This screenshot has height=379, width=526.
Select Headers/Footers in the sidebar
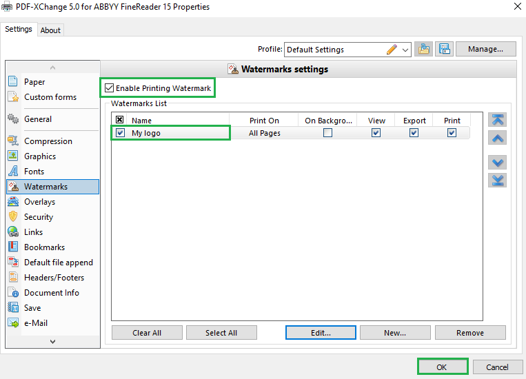tap(52, 278)
